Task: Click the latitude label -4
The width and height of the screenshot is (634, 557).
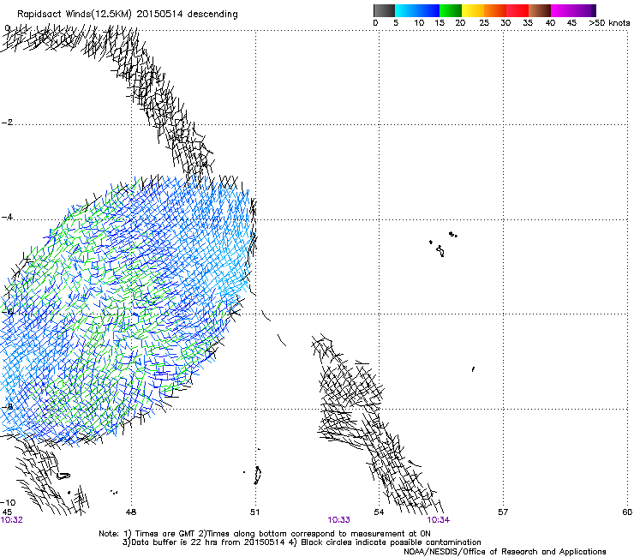Action: pos(7,217)
